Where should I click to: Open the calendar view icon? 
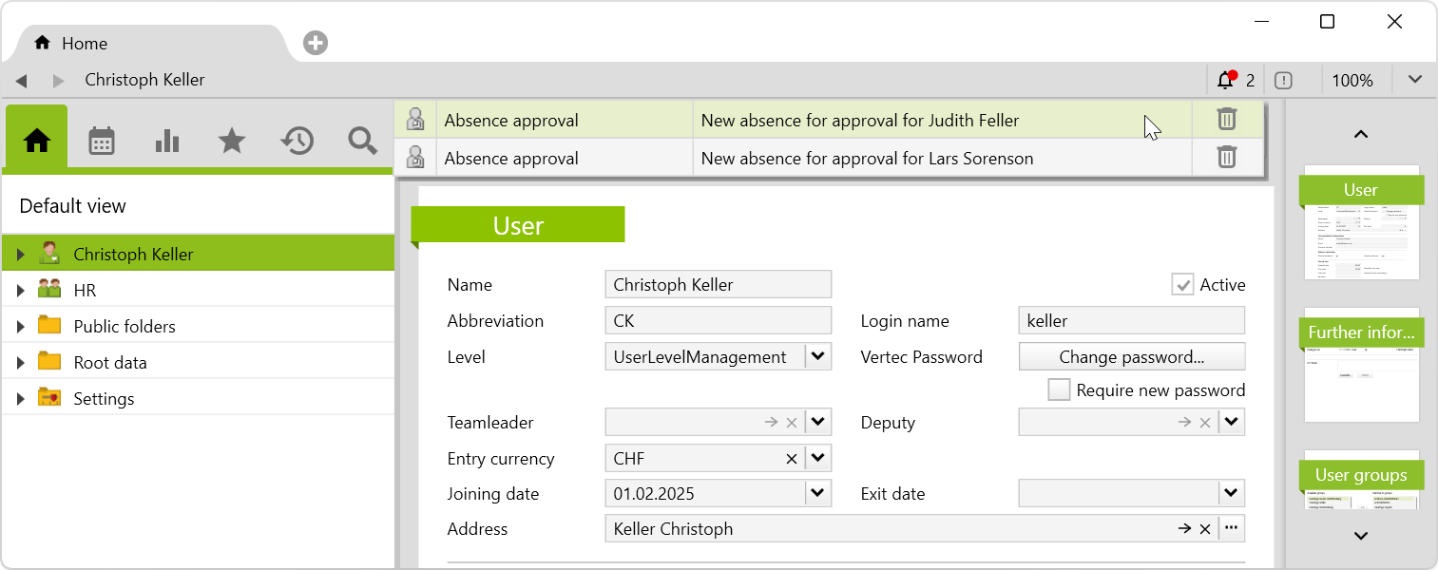click(102, 142)
